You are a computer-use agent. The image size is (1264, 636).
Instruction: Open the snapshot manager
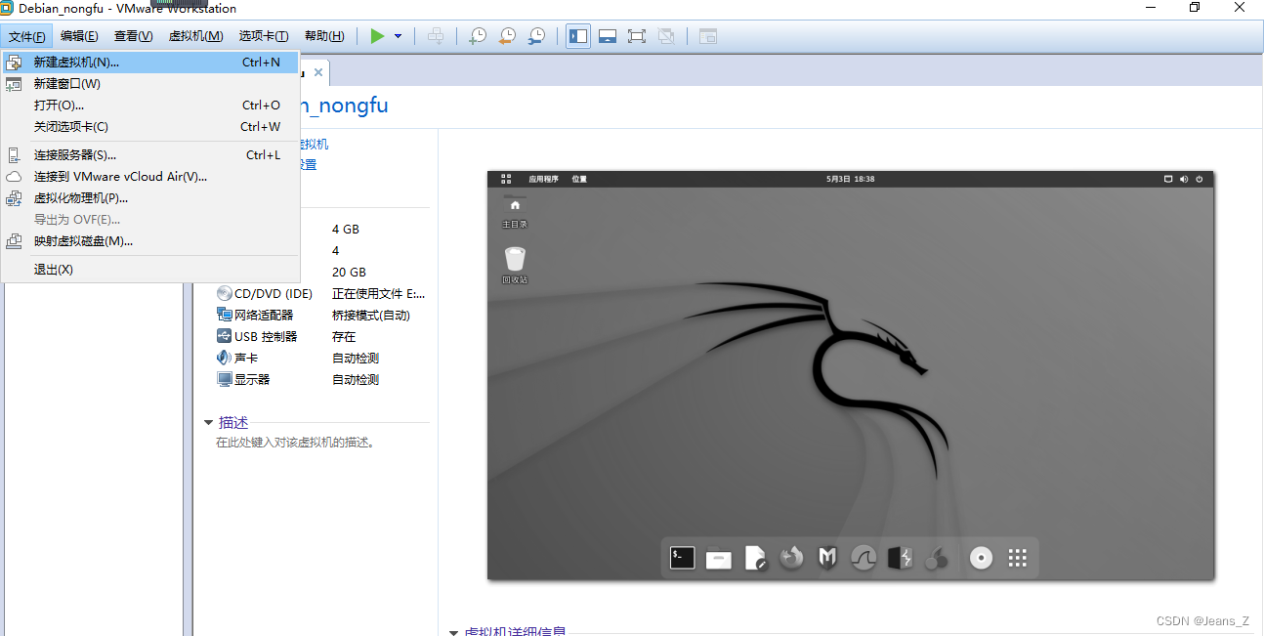(x=536, y=35)
